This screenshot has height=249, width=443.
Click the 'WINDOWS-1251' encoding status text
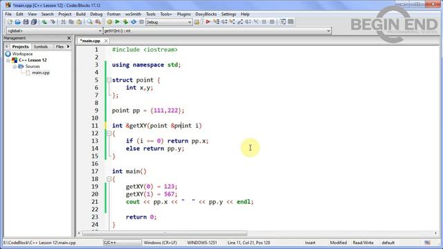pos(202,243)
